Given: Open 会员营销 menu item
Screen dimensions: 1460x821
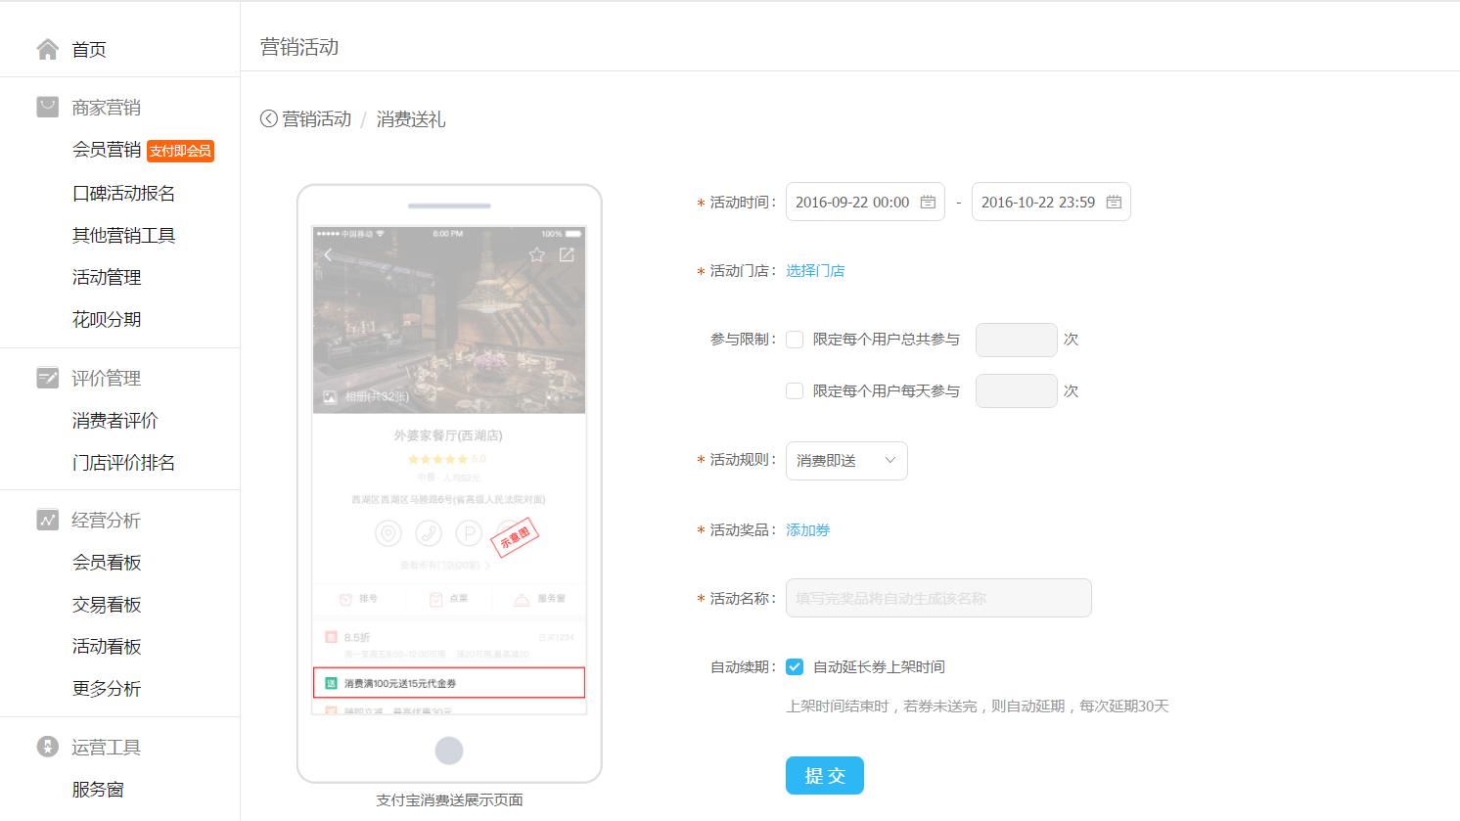Looking at the screenshot, I should click(107, 150).
